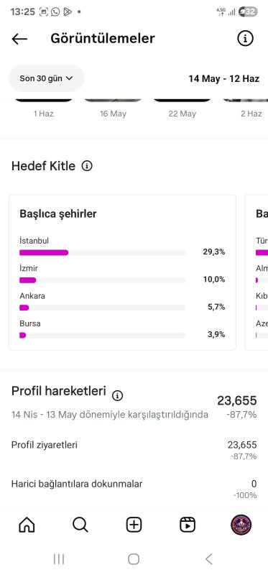Viewport: 268px width, 575px height.
Task: Tap the info icon beside Hedef Kitle
Action: [x=87, y=166]
